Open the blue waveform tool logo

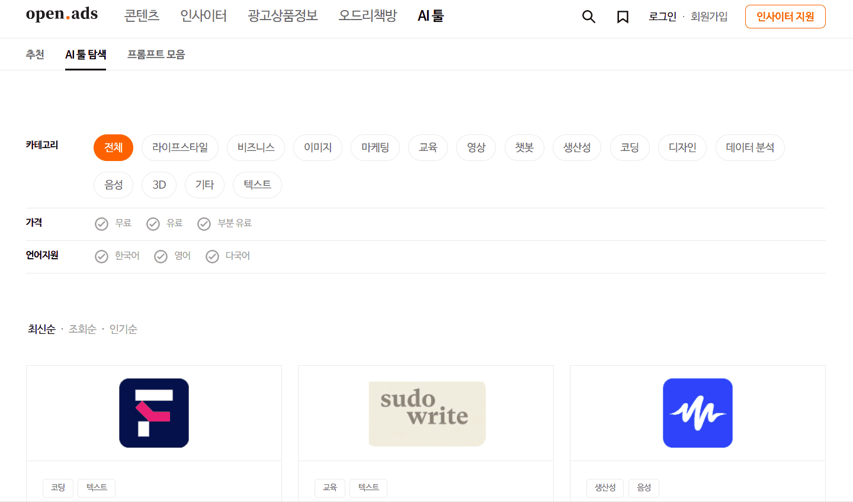pos(698,413)
